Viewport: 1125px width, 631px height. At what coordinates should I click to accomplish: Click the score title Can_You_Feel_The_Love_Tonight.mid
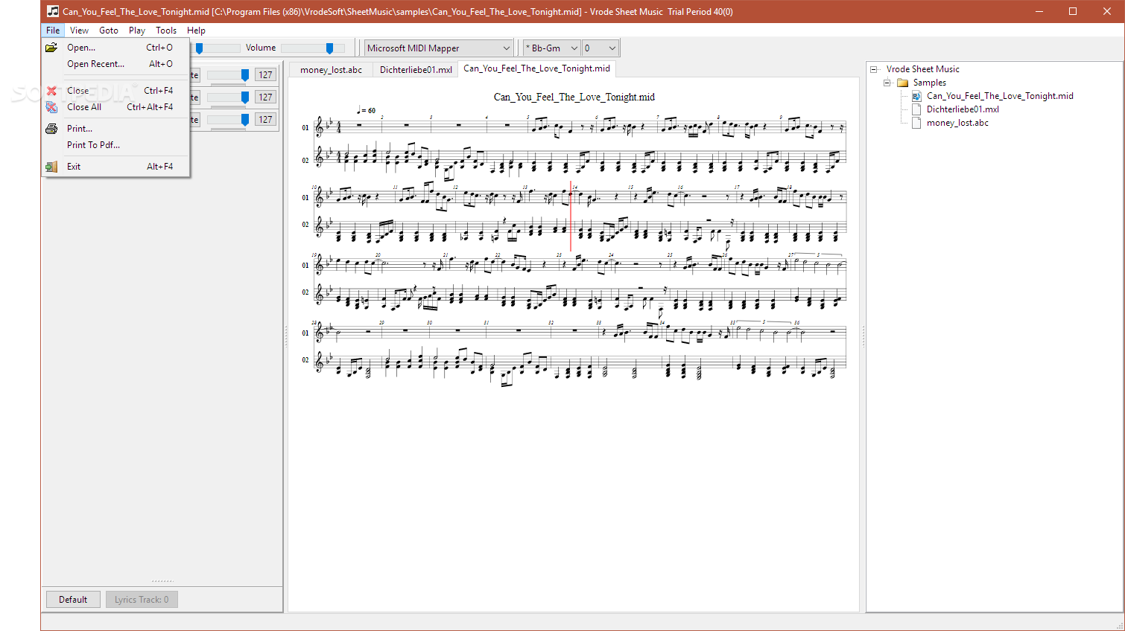(574, 97)
